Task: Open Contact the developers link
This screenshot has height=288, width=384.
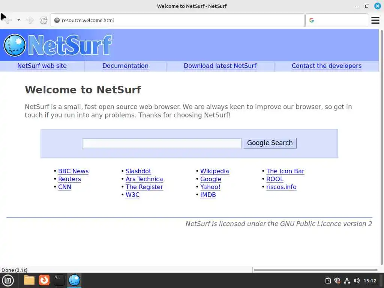Action: coord(327,66)
